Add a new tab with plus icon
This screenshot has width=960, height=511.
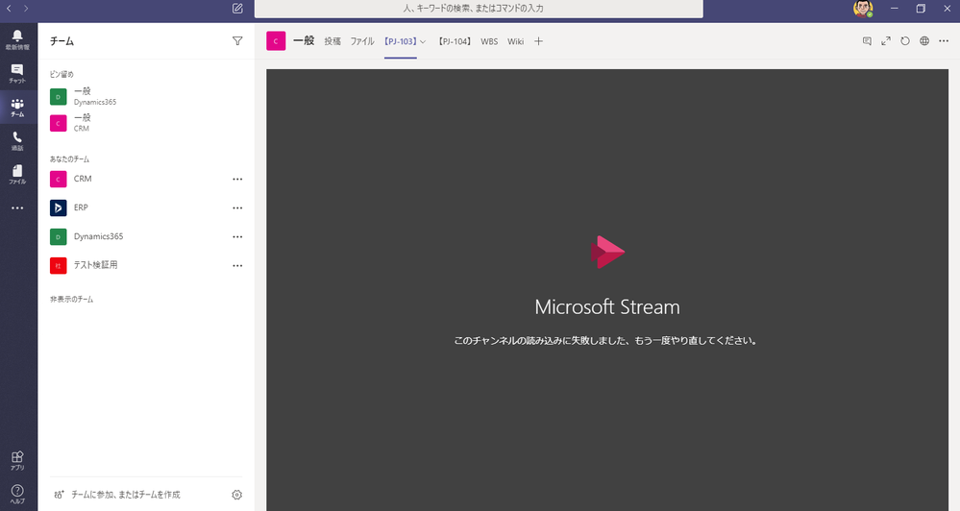pos(538,41)
